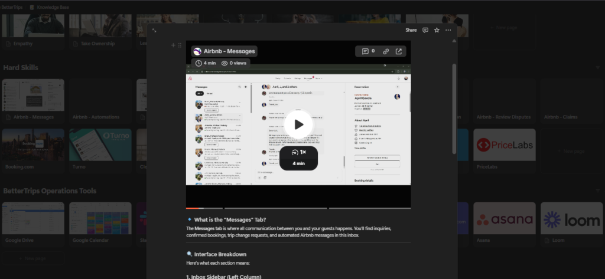Image resolution: width=605 pixels, height=279 pixels.
Task: Open the PriceLabs page card
Action: (504, 145)
